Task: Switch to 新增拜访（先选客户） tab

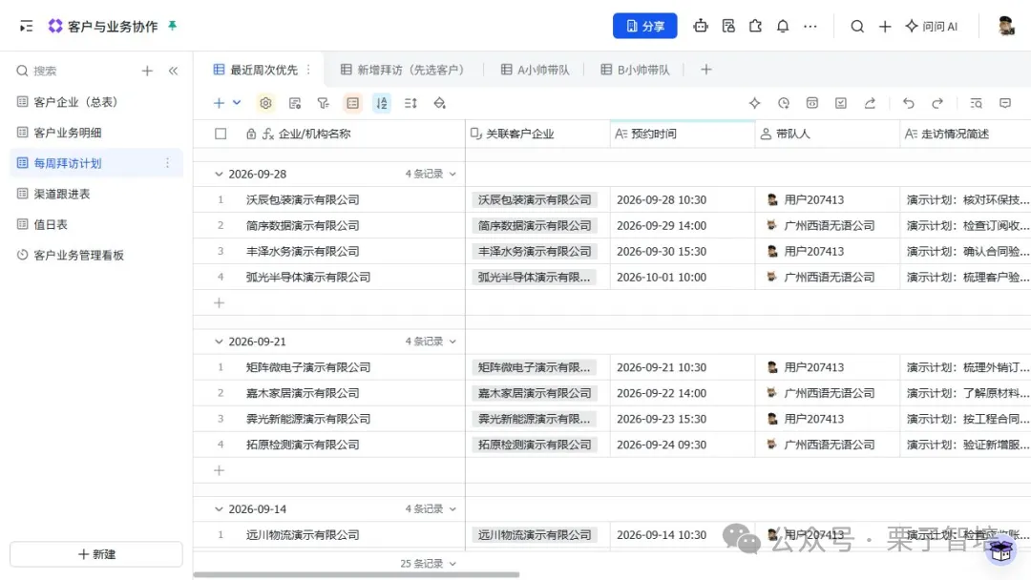Action: point(403,70)
